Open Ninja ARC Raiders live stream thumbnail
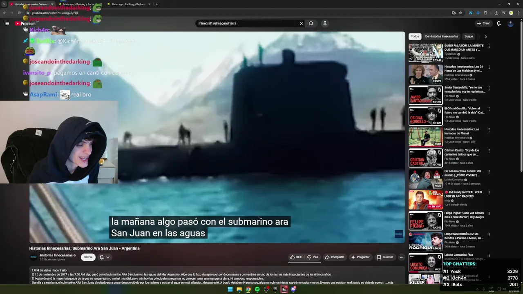 coord(425,200)
